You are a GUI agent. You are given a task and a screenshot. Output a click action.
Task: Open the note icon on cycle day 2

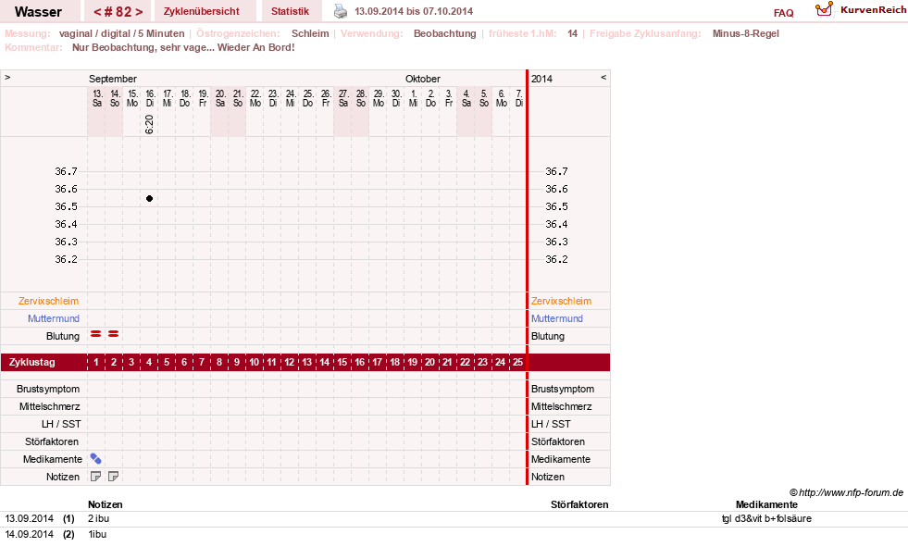tap(114, 476)
